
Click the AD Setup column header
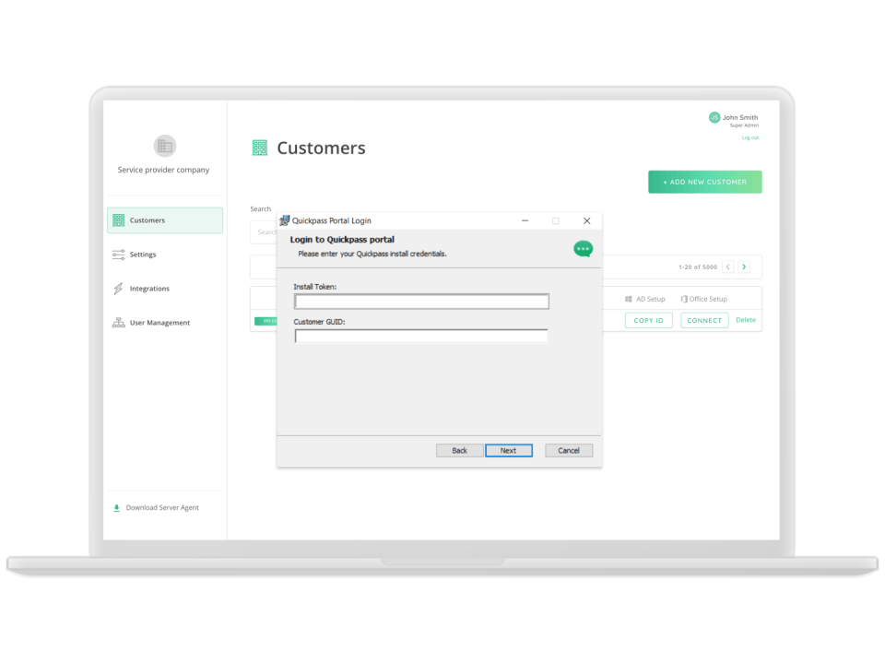tap(651, 299)
